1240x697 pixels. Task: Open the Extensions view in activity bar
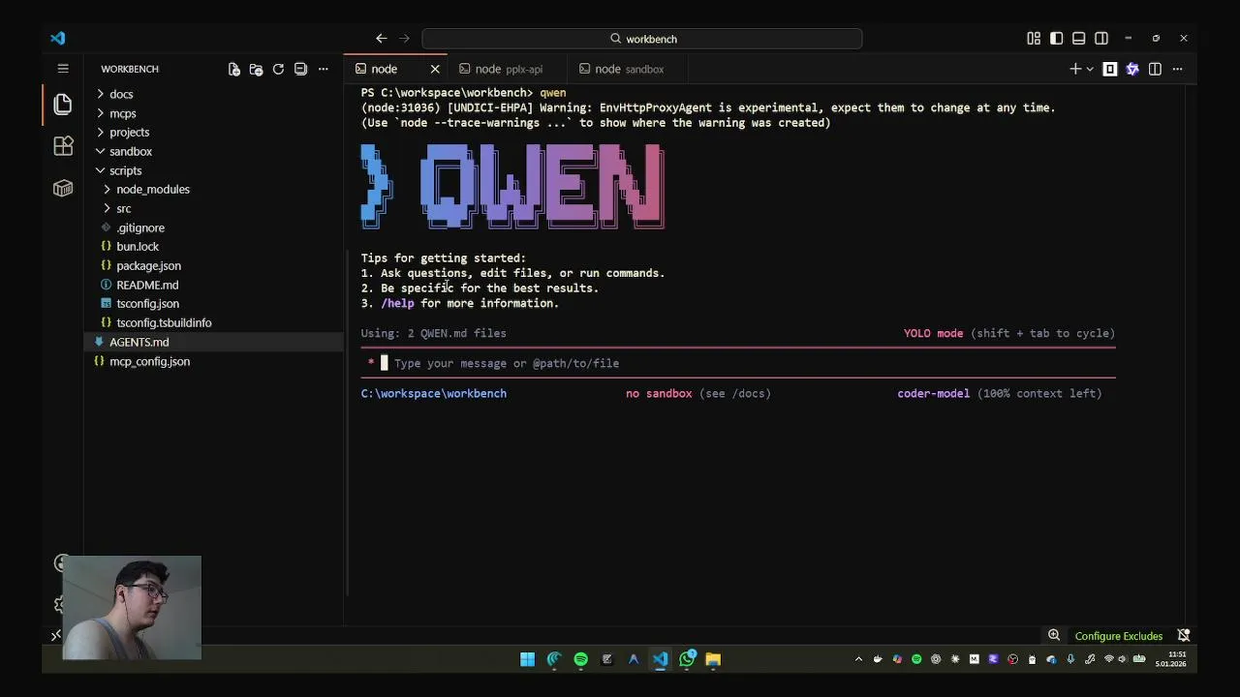[63, 146]
